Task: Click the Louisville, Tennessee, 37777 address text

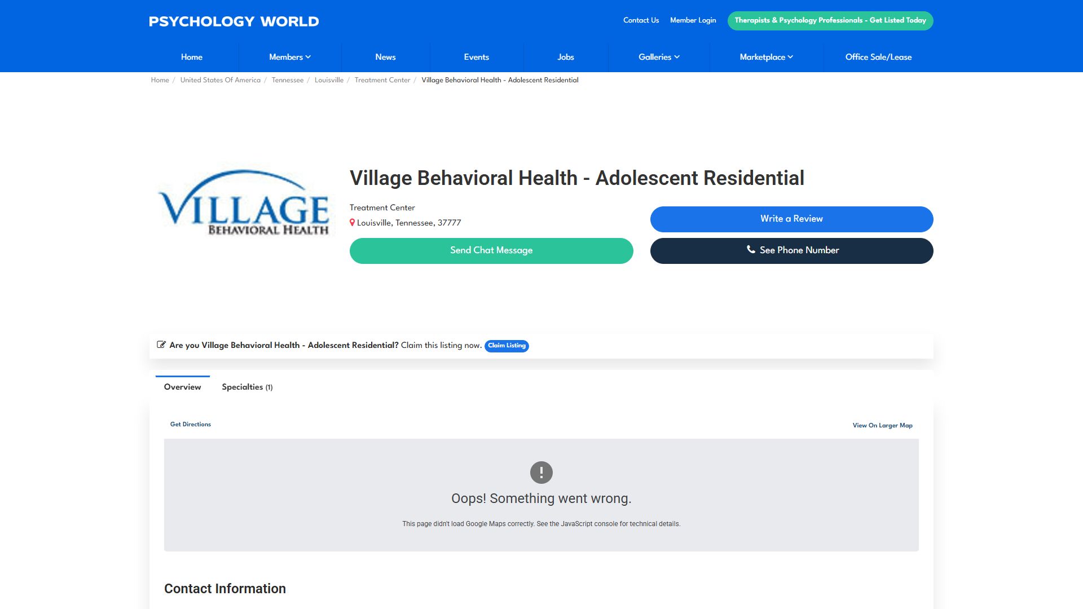Action: point(409,223)
